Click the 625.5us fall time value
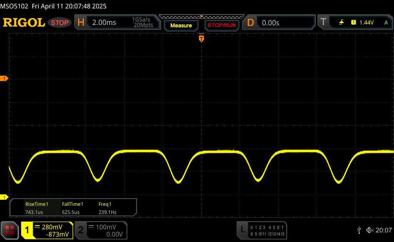This screenshot has width=394, height=242. tap(71, 212)
